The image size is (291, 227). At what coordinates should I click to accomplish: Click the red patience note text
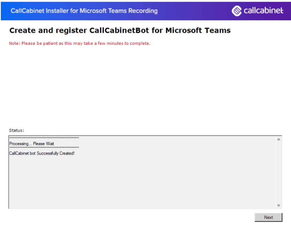(80, 43)
